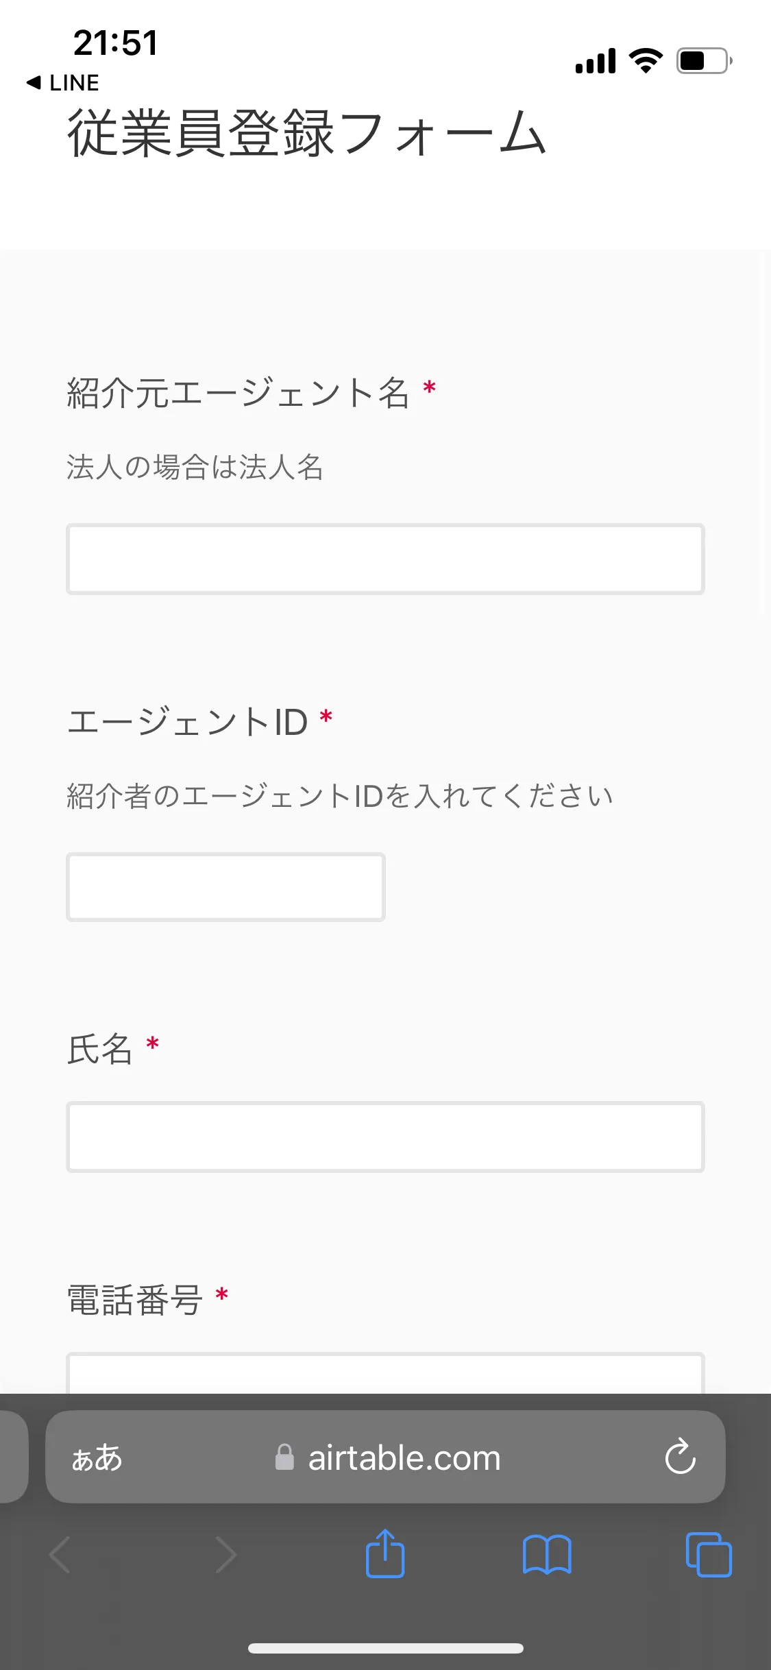This screenshot has width=771, height=1670.
Task: Tap the home indicator bar
Action: tap(385, 1648)
